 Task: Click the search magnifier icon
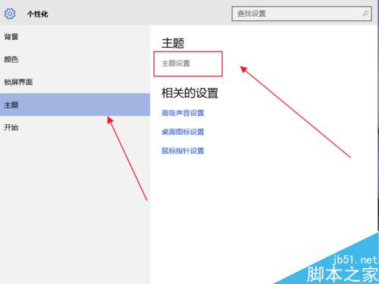[x=365, y=14]
